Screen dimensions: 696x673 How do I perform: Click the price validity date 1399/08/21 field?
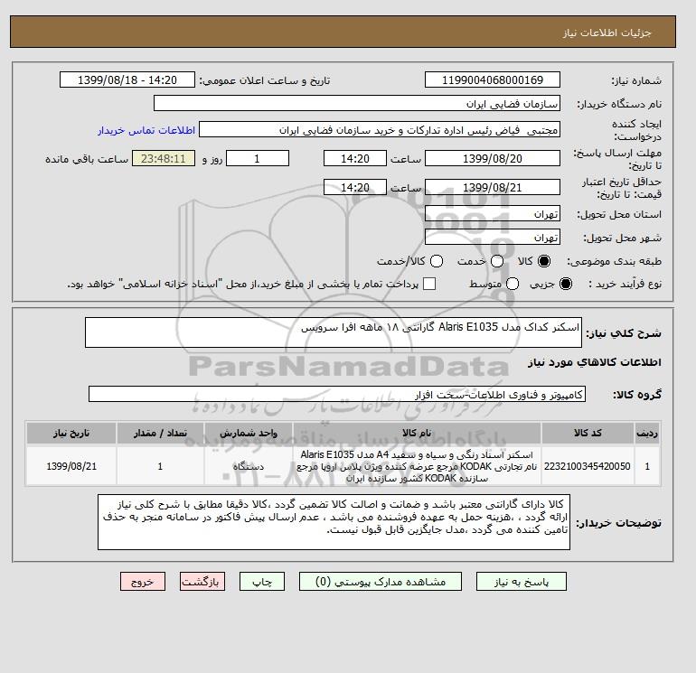point(493,187)
